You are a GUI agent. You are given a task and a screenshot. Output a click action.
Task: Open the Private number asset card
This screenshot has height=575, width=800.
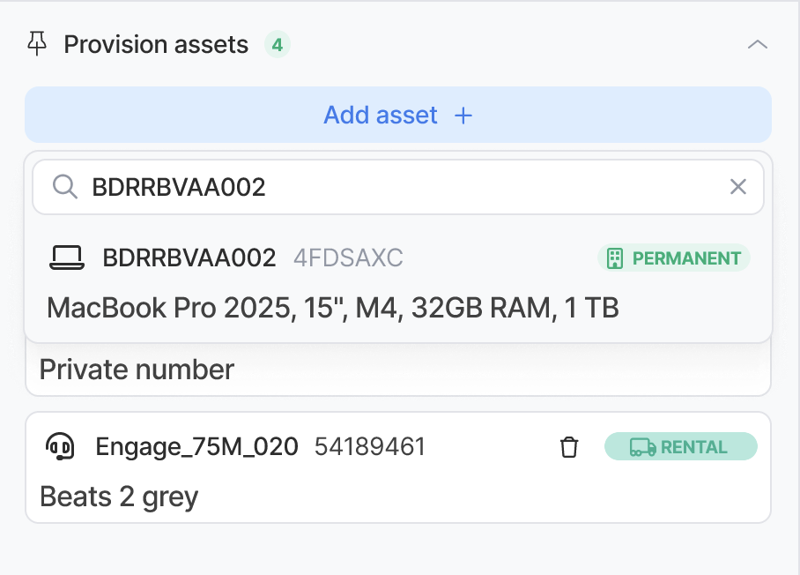tap(137, 370)
